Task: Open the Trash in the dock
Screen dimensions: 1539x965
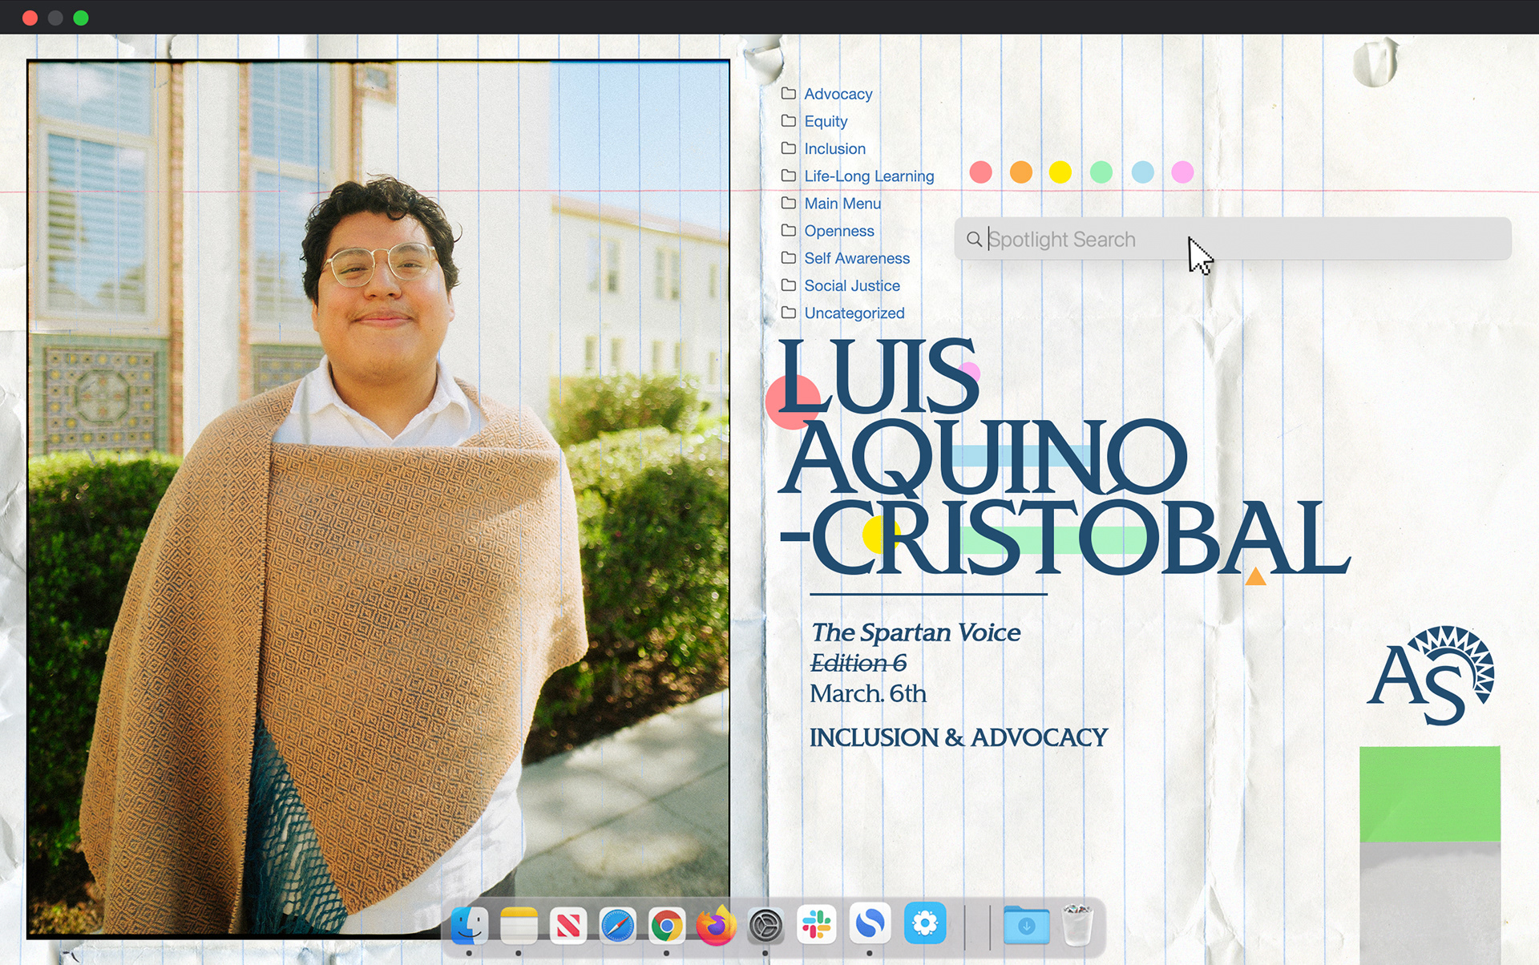Action: coord(1077,926)
